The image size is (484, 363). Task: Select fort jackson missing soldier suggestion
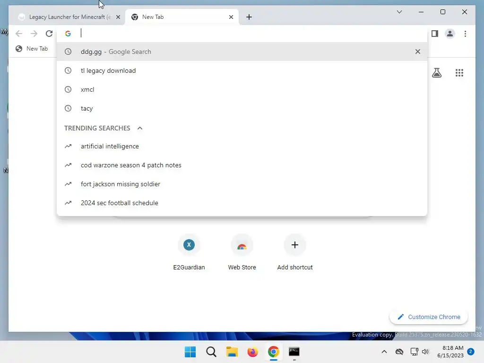(242, 184)
